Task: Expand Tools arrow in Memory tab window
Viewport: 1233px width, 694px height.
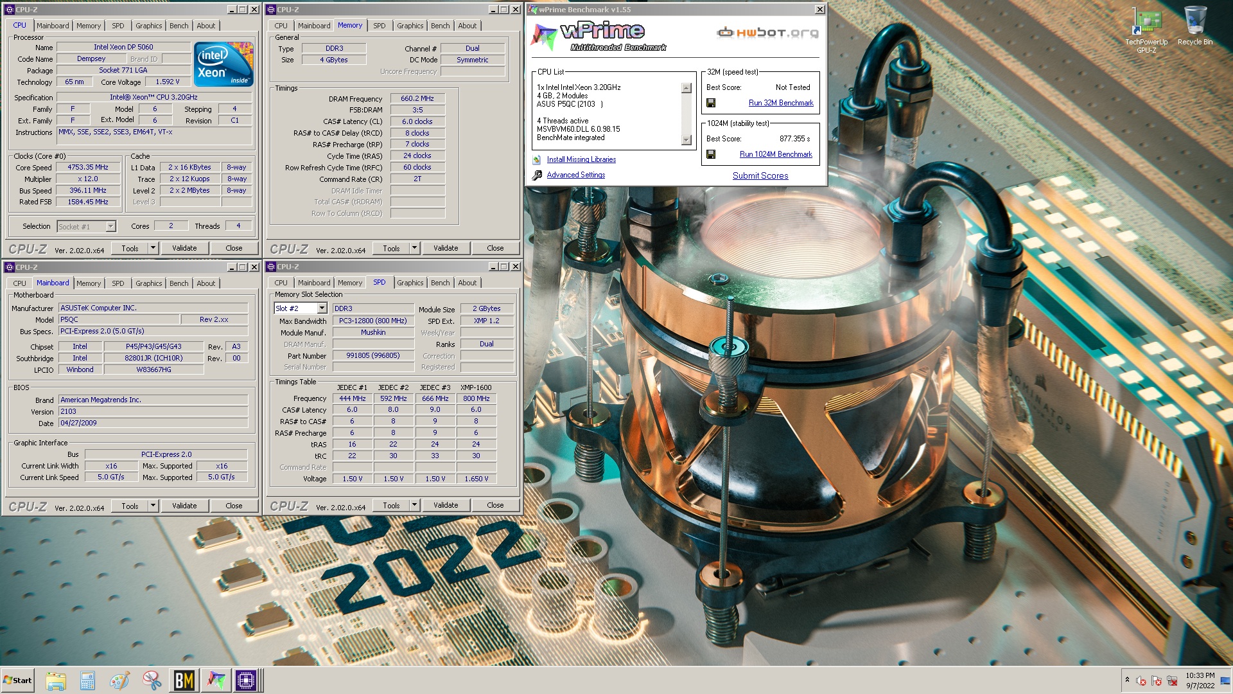Action: [414, 248]
